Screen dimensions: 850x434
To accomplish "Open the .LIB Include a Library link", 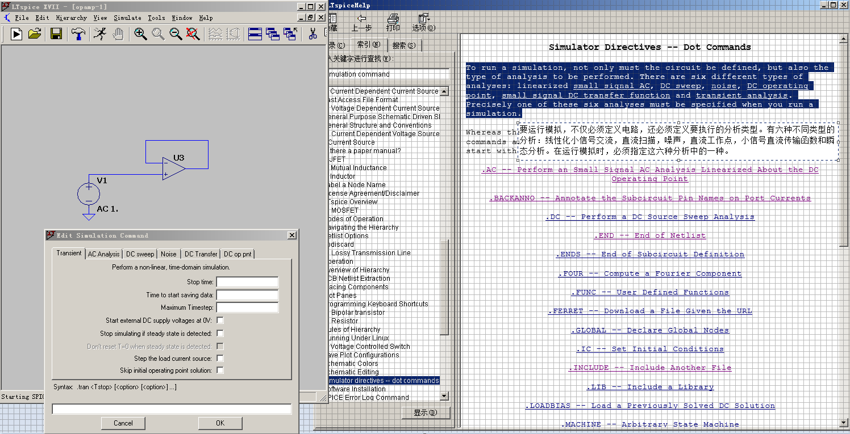I will click(x=650, y=387).
